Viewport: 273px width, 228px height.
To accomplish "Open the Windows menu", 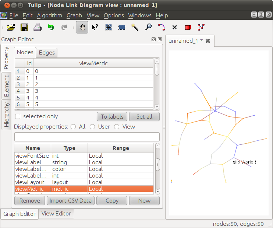I will pyautogui.click(x=140, y=15).
